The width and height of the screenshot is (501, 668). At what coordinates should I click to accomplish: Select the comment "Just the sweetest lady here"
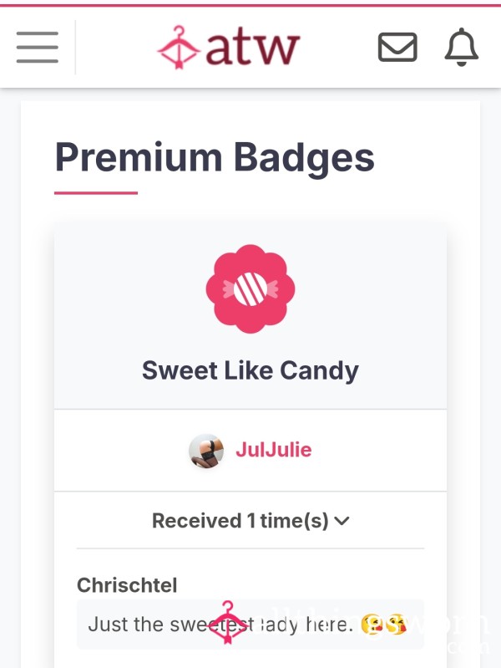coord(221,625)
